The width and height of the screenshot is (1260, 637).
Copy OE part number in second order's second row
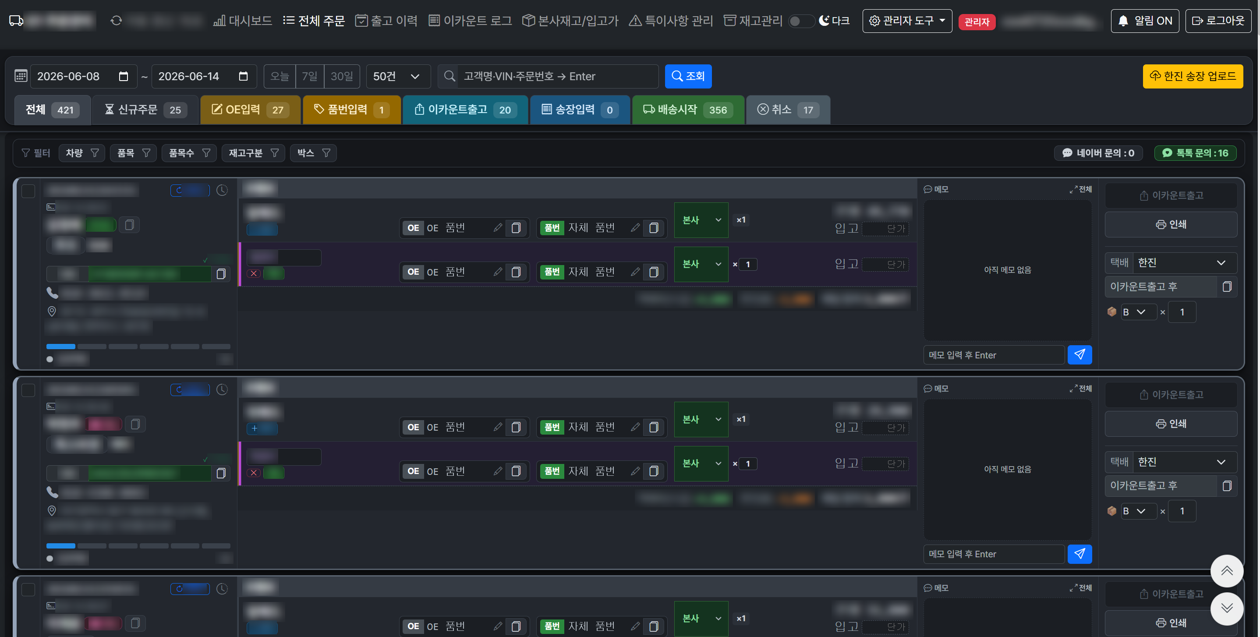(x=516, y=471)
